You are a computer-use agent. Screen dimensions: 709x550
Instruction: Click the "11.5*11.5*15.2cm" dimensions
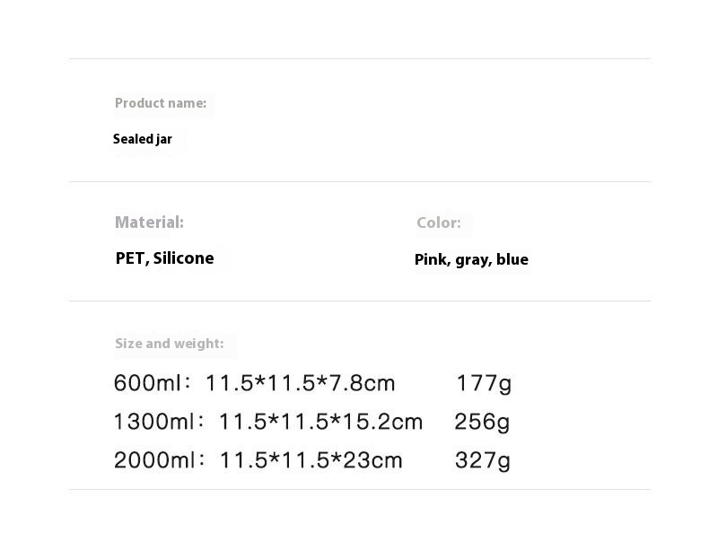point(320,422)
